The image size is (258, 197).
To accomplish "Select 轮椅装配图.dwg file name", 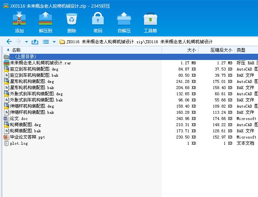I will (25, 125).
